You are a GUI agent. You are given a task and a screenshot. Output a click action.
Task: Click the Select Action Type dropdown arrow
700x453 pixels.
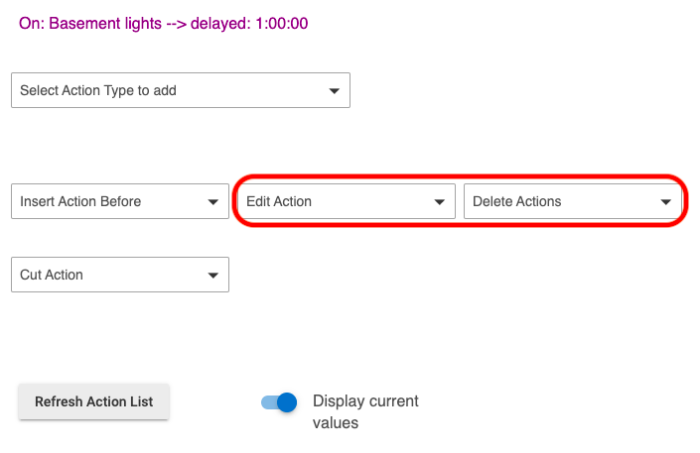tap(334, 91)
